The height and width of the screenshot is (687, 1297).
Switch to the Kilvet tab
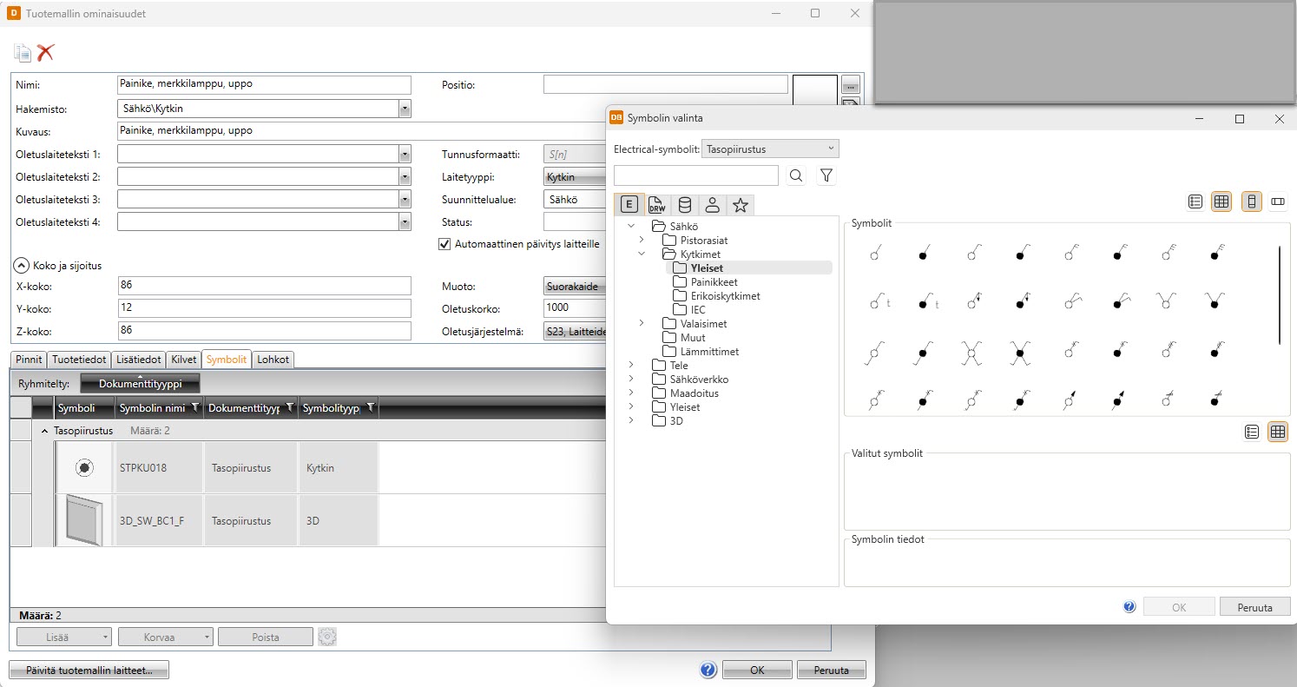click(183, 359)
